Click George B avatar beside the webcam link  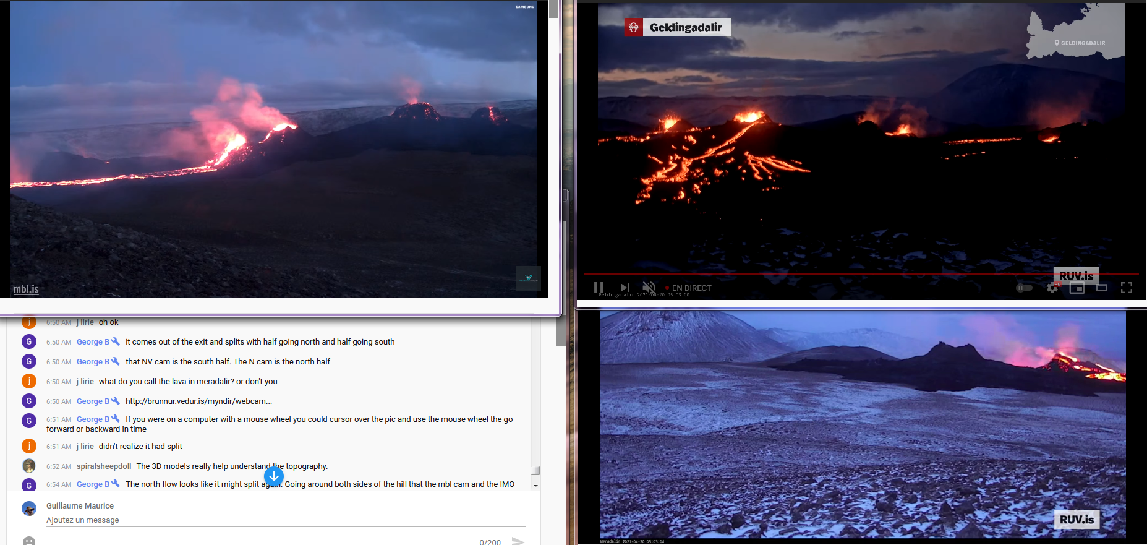click(29, 401)
